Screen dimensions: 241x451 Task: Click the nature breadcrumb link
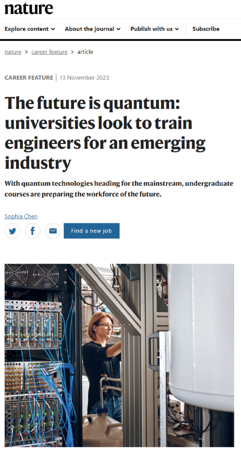coord(13,52)
